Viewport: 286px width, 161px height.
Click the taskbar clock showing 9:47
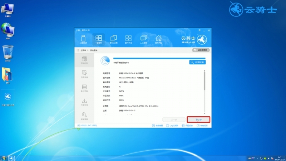[x=280, y=158]
